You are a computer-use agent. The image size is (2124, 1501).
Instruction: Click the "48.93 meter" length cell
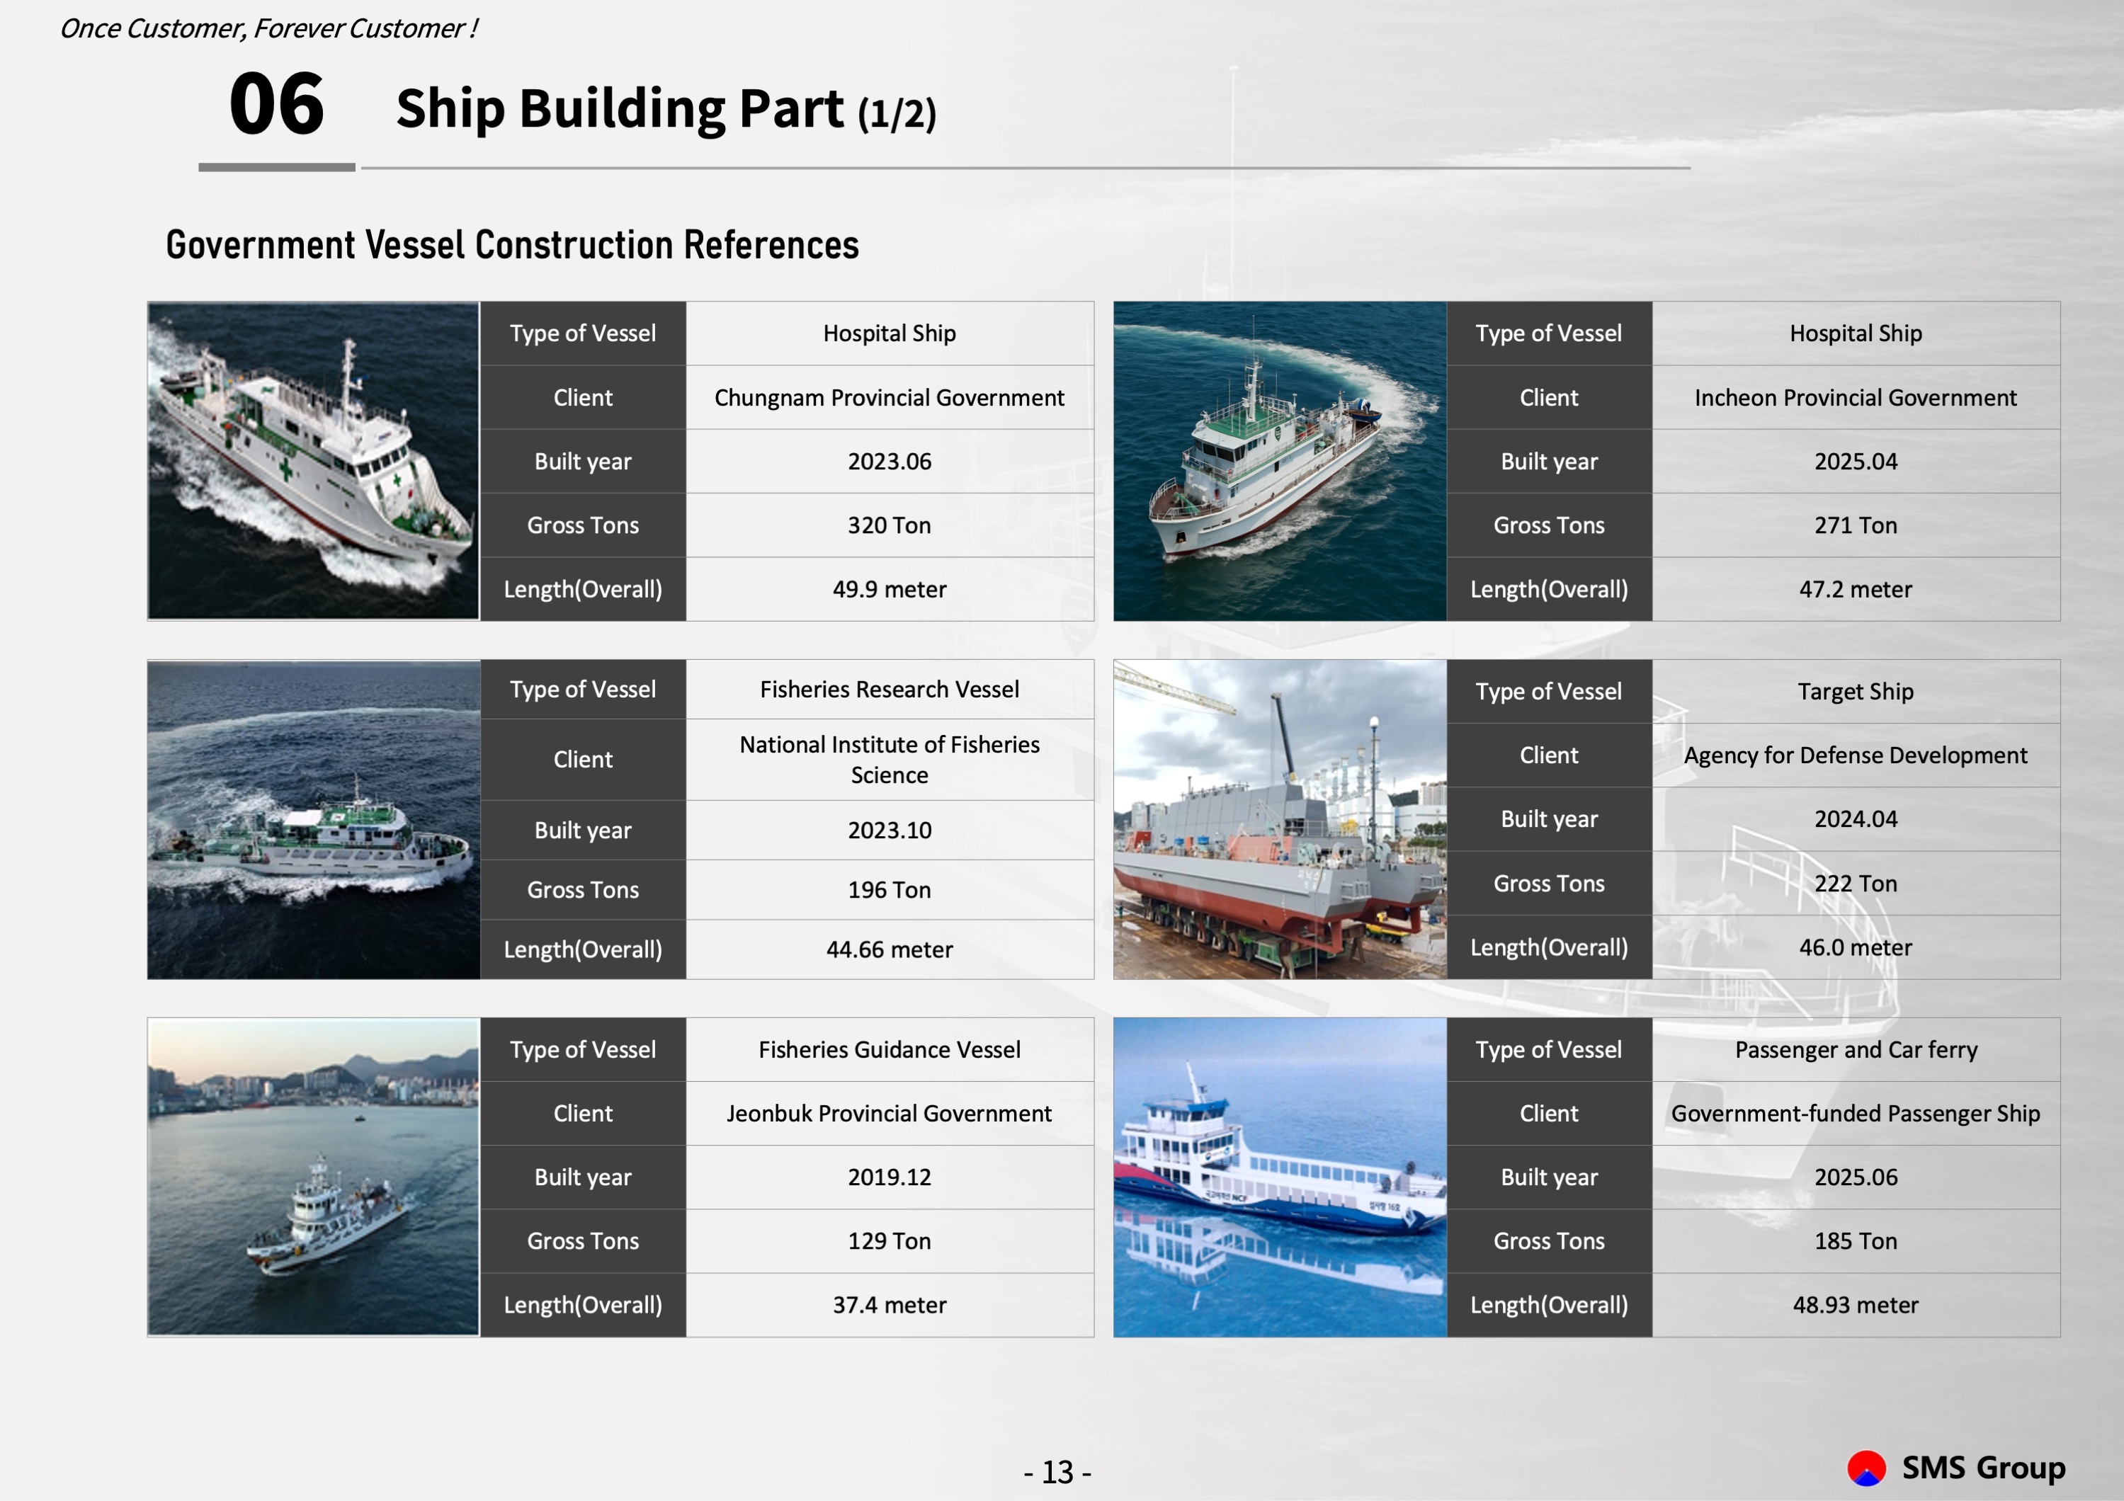coord(1856,1305)
